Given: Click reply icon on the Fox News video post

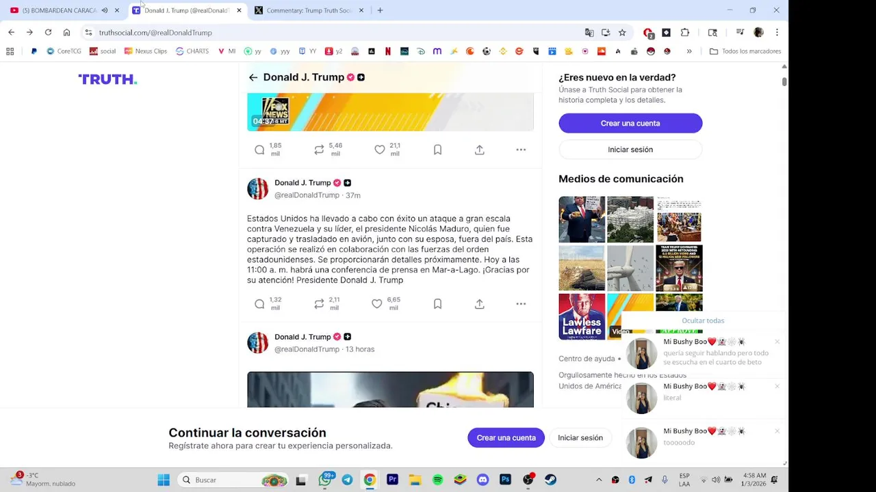Looking at the screenshot, I should 259,150.
